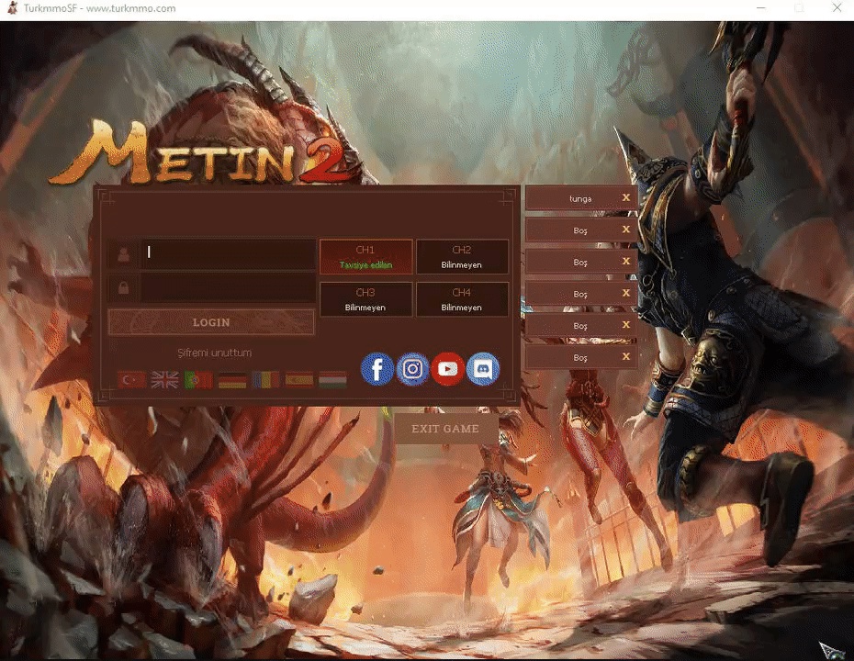The height and width of the screenshot is (661, 854).
Task: Open the Discord server icon
Action: coord(483,369)
